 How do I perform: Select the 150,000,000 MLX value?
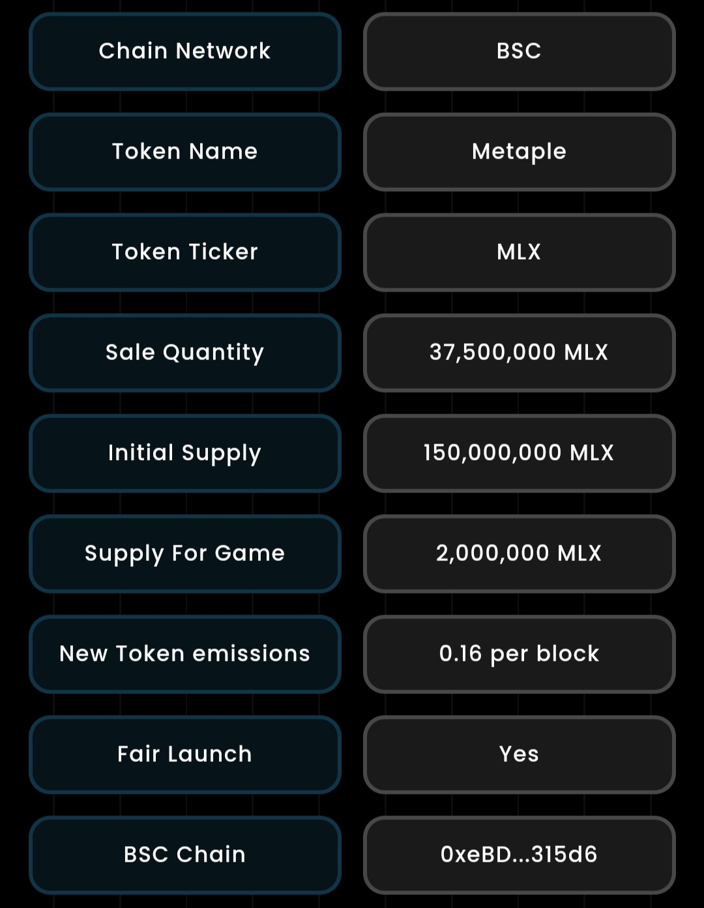click(519, 453)
